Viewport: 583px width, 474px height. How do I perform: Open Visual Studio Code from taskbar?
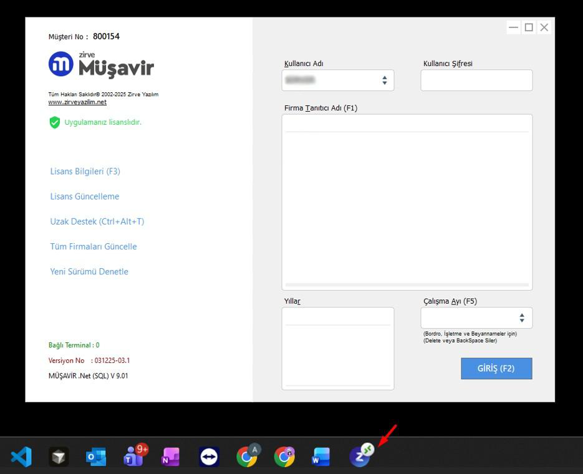[x=21, y=457]
